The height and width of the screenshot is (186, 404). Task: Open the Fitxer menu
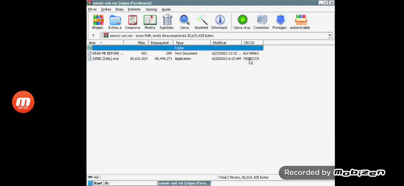click(x=92, y=9)
